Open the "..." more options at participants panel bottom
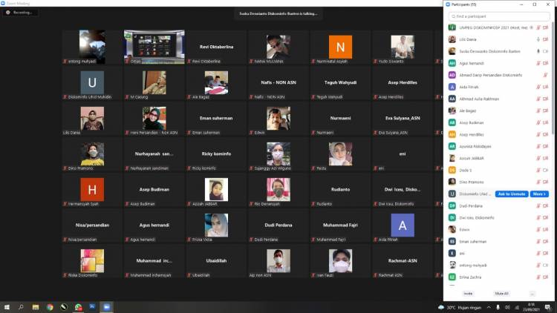 532,293
